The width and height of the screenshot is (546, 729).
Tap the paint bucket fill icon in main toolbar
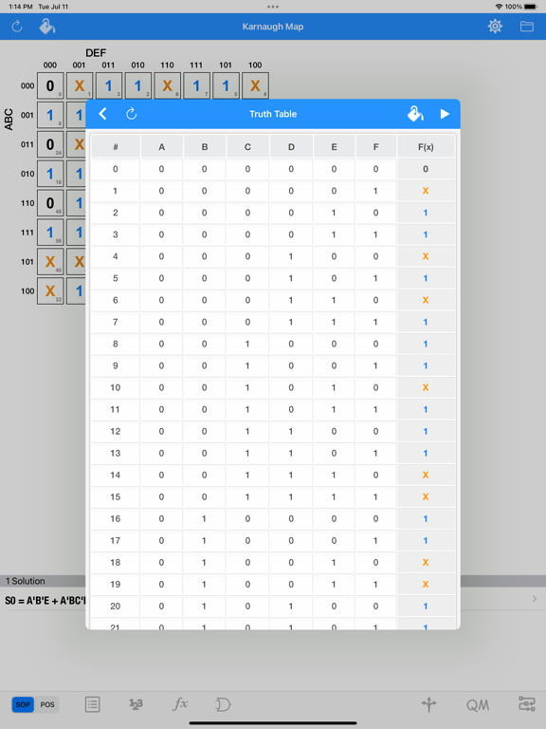pos(46,27)
